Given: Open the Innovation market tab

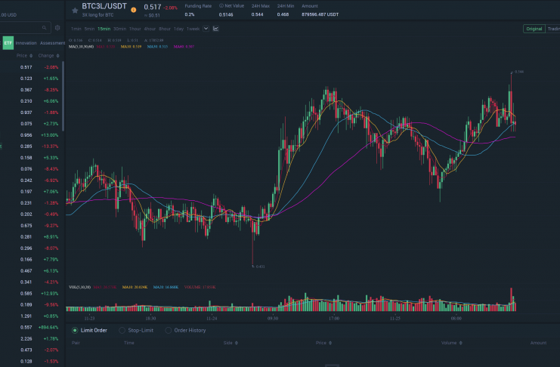Looking at the screenshot, I should pyautogui.click(x=26, y=43).
